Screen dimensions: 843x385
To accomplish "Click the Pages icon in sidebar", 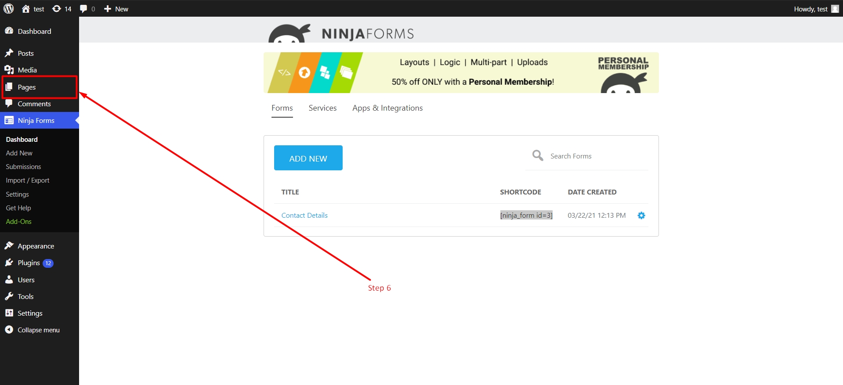I will pyautogui.click(x=9, y=87).
